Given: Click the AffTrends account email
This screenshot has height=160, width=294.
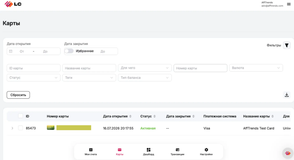Looking at the screenshot, I should (272, 6).
